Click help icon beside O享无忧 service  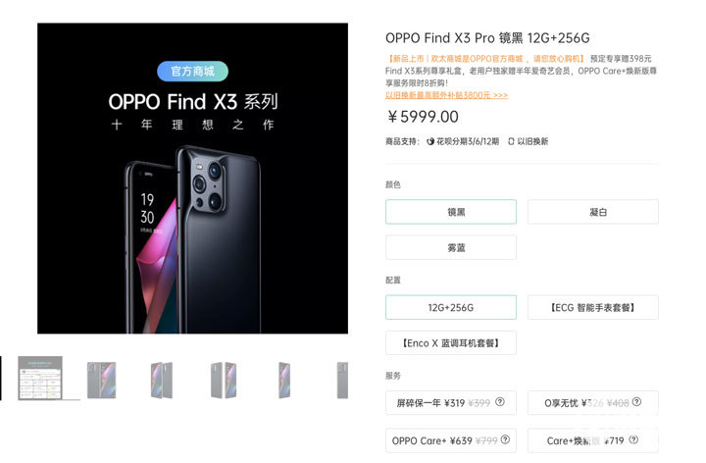[x=636, y=402]
